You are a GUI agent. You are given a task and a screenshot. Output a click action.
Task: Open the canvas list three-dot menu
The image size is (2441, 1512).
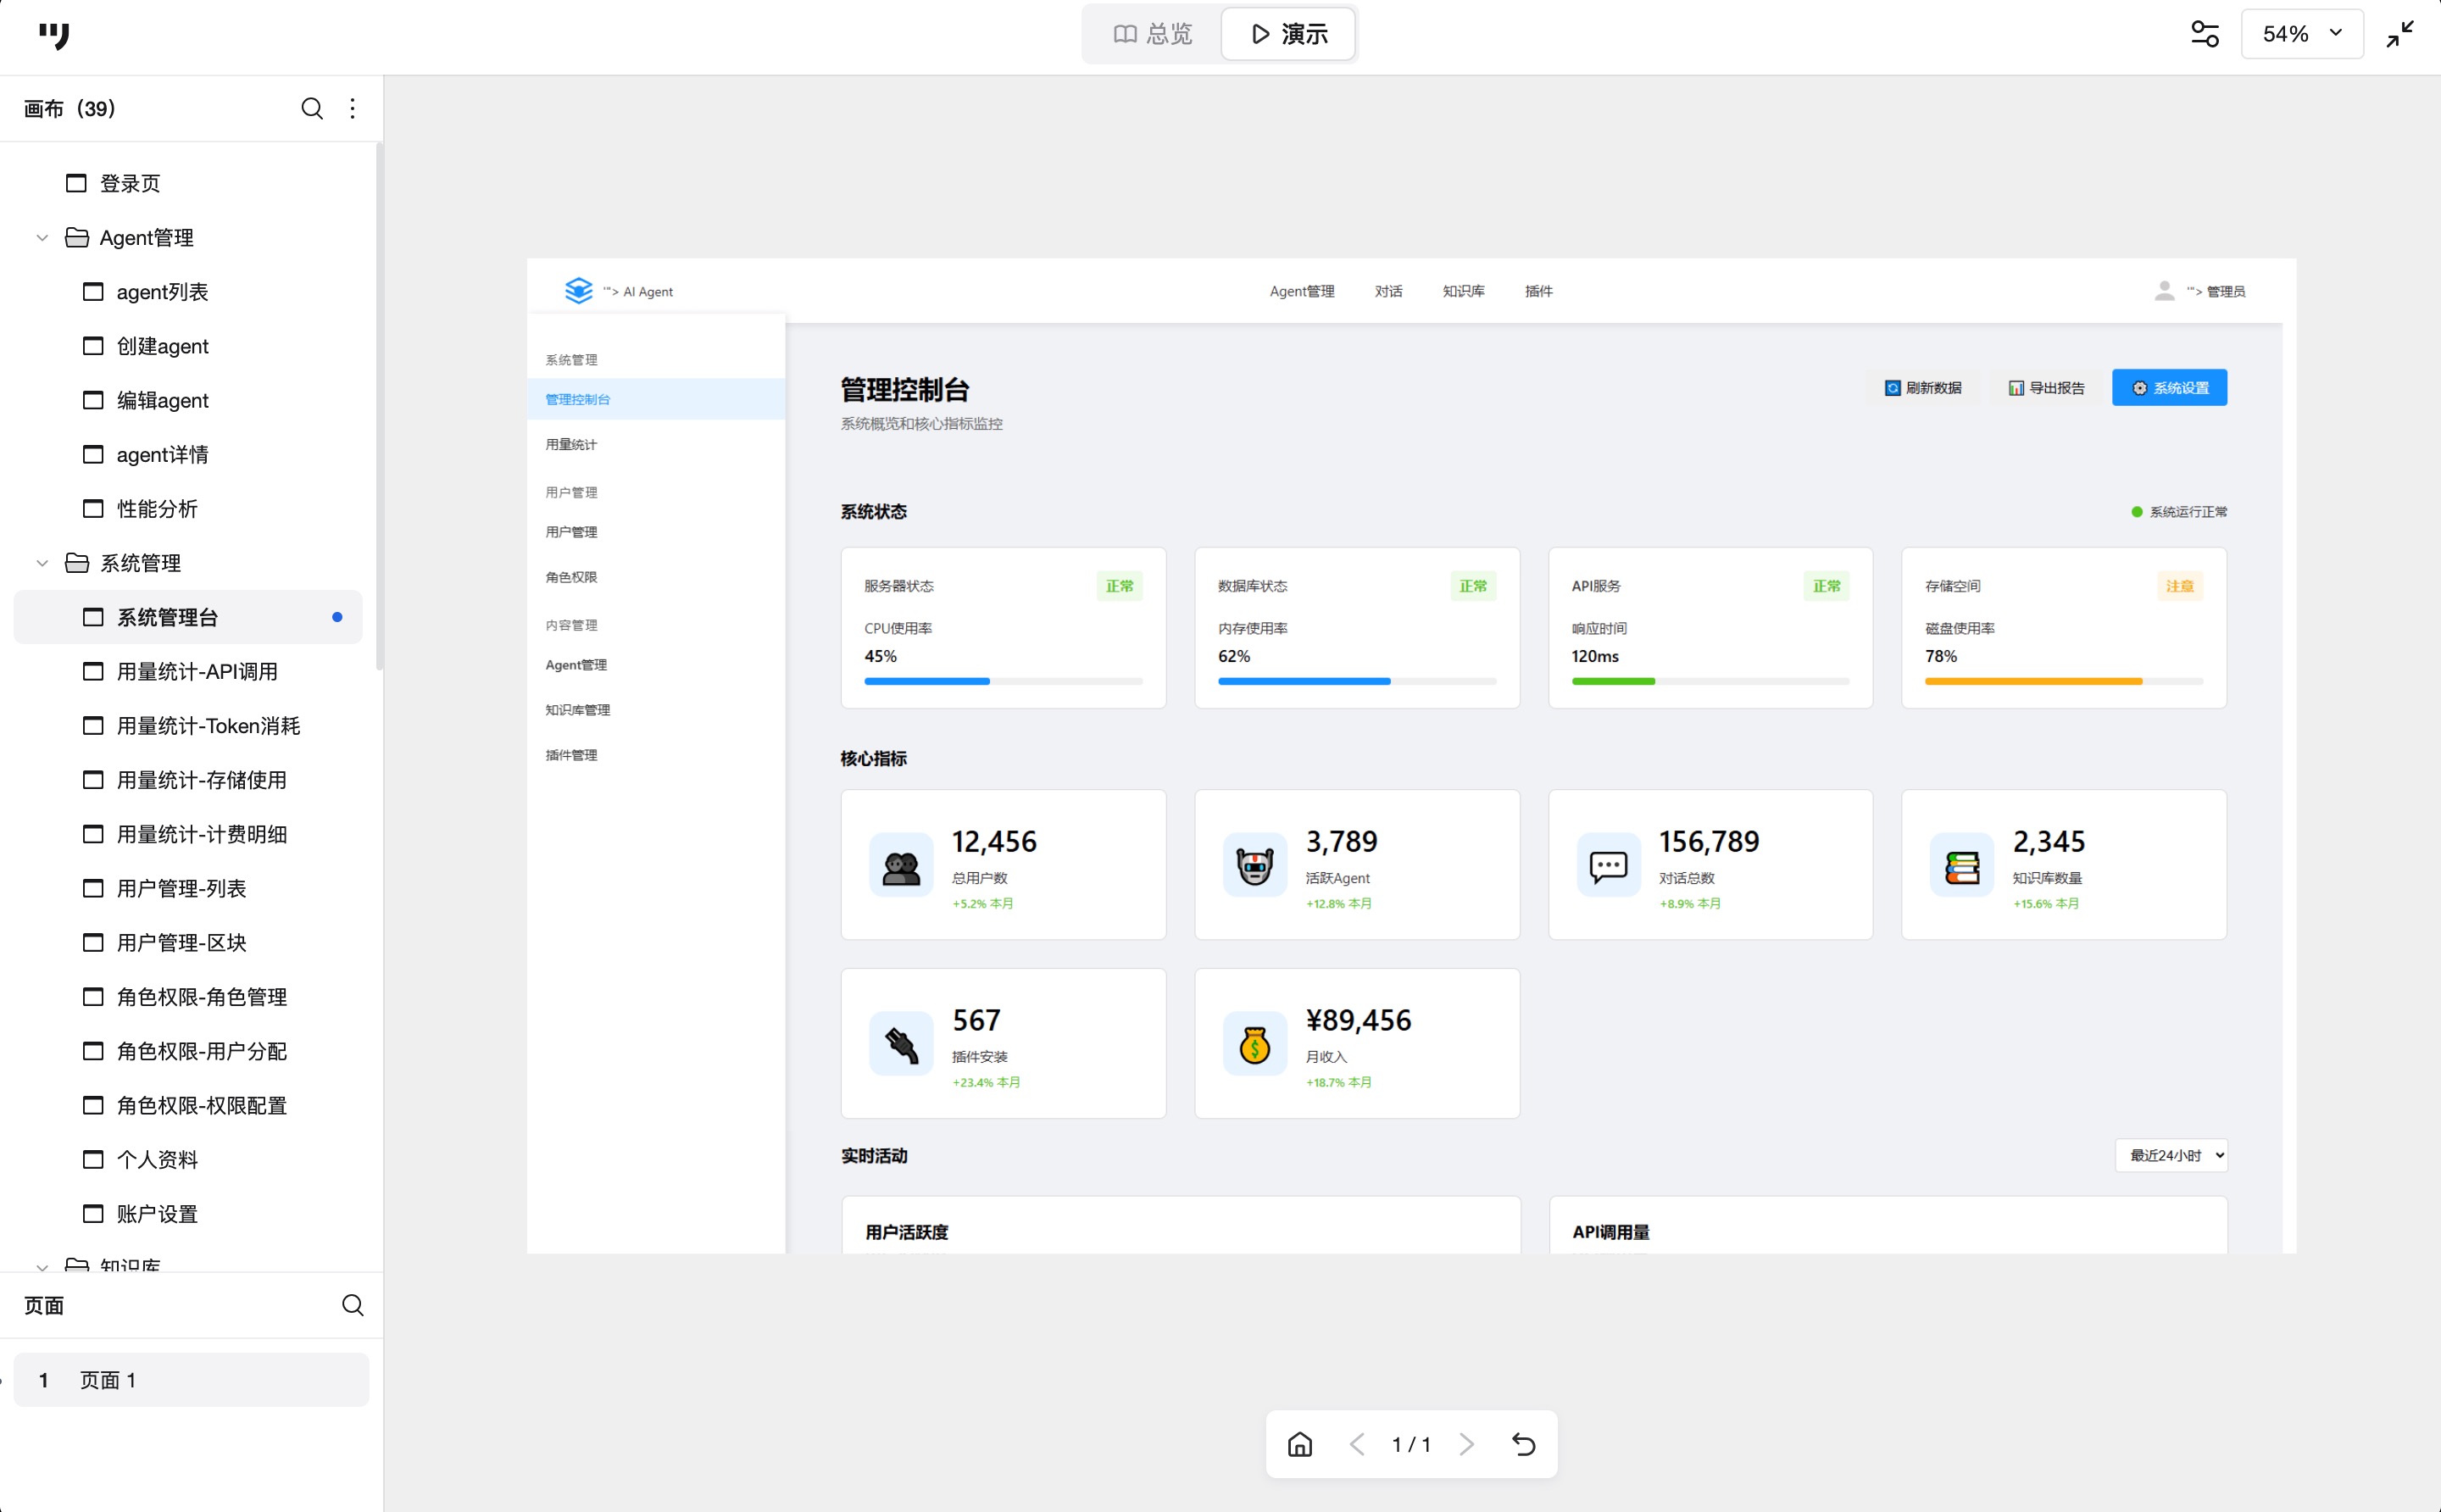[x=352, y=108]
